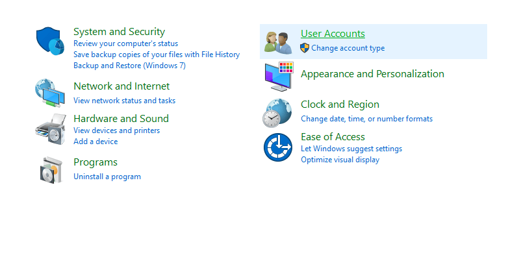Open Appearance and Personalization heading
This screenshot has width=519, height=272.
[372, 74]
